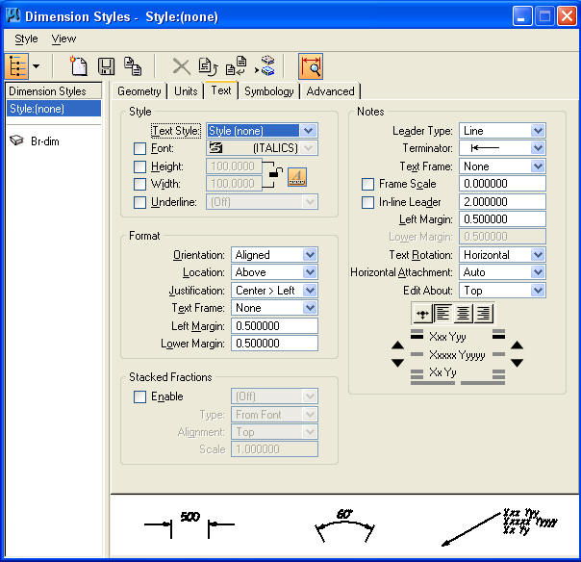
Task: Enable the Font override checkbox
Action: click(x=140, y=149)
